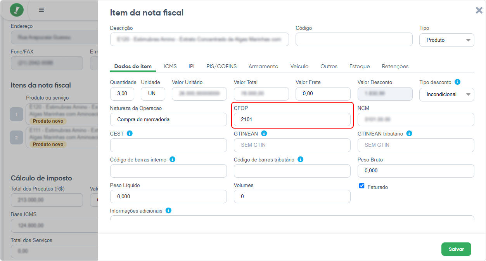This screenshot has width=486, height=261.
Task: Toggle the Faturado checkbox
Action: pyautogui.click(x=361, y=186)
